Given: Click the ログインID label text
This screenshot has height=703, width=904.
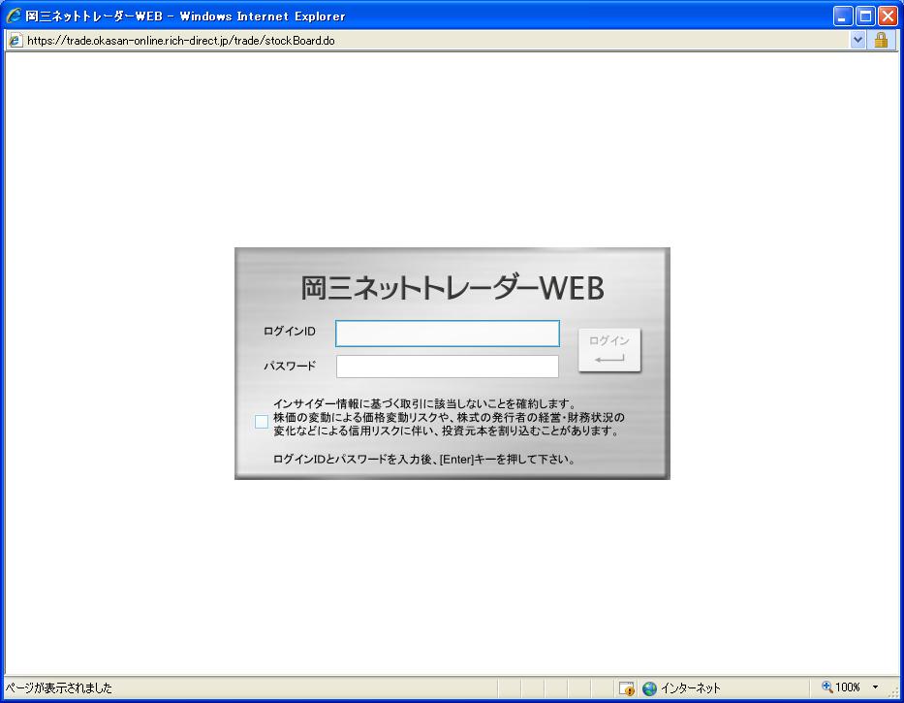Looking at the screenshot, I should [290, 333].
